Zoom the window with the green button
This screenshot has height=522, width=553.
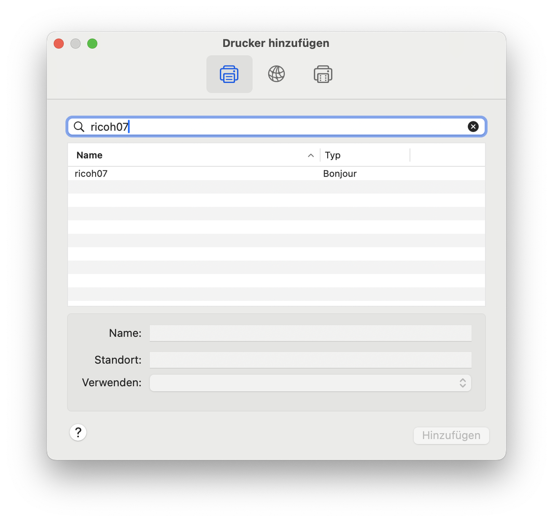92,43
